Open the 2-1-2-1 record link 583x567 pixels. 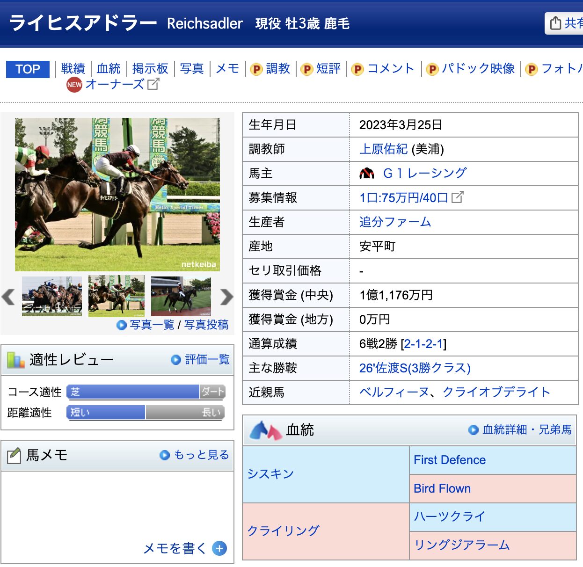(423, 344)
